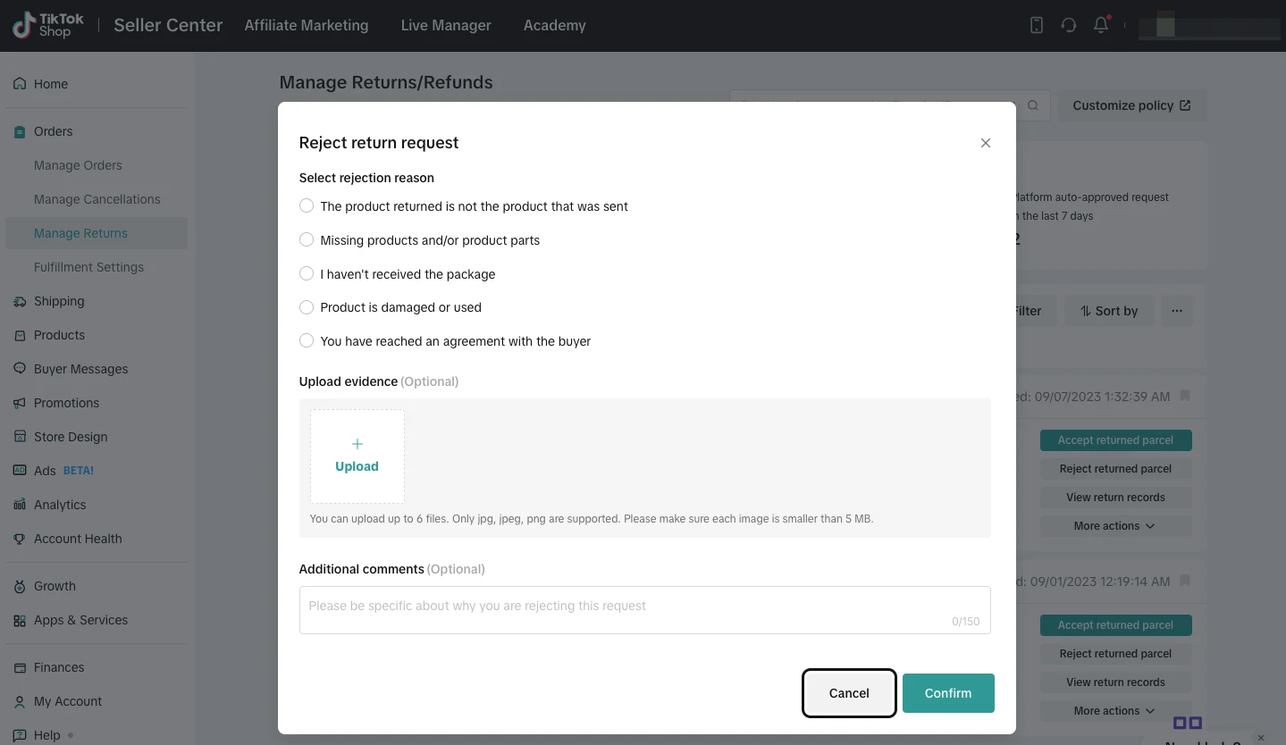The width and height of the screenshot is (1286, 745).
Task: Select 'I haven't received the package' option
Action: (307, 274)
